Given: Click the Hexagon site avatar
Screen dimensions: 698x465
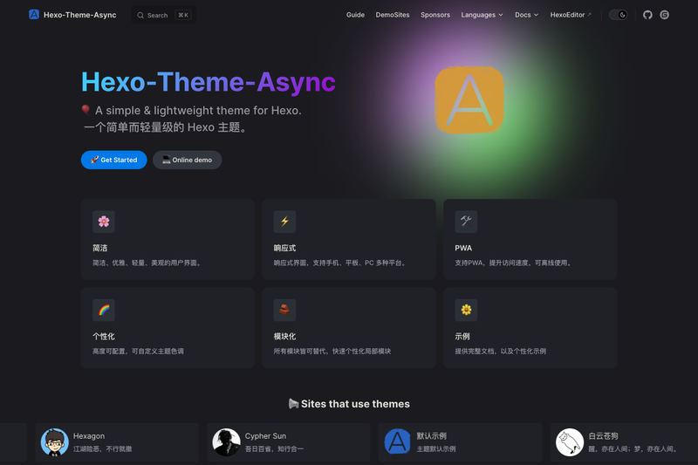Looking at the screenshot, I should pyautogui.click(x=55, y=442).
